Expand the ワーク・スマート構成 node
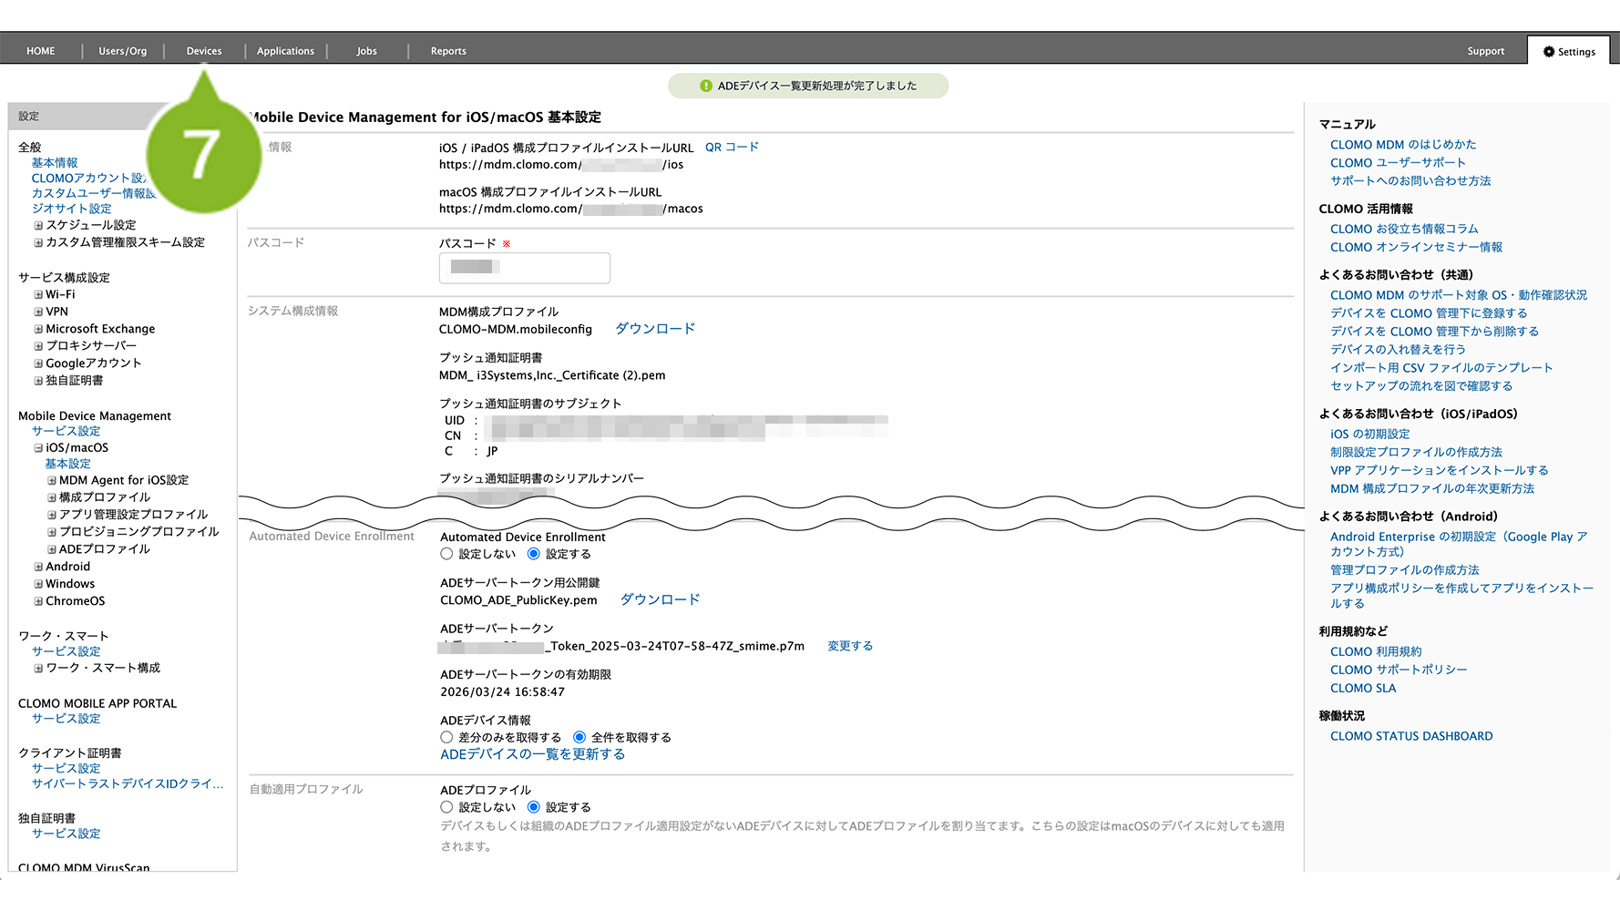1620x911 pixels. (38, 669)
